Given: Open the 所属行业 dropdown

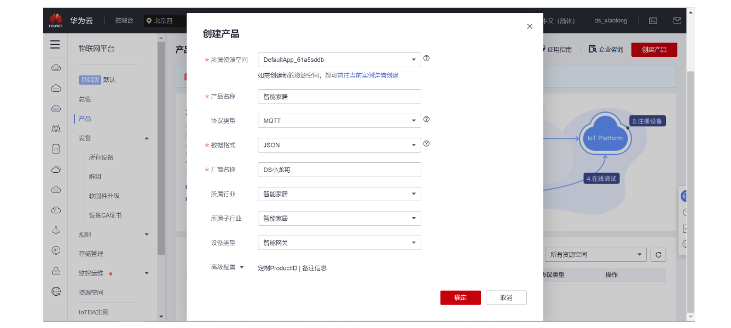Looking at the screenshot, I should (x=339, y=194).
